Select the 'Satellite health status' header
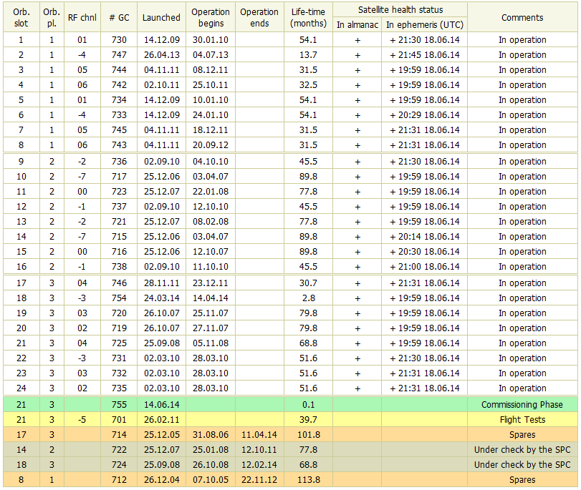The height and width of the screenshot is (490, 581). 400,10
